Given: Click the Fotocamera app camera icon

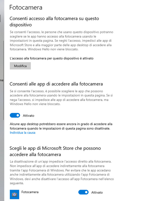Looking at the screenshot, I should [x=15, y=194].
